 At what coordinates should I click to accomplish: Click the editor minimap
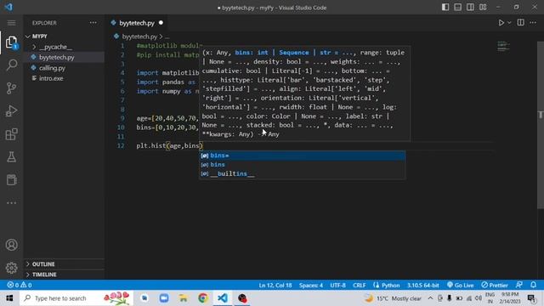(x=503, y=46)
